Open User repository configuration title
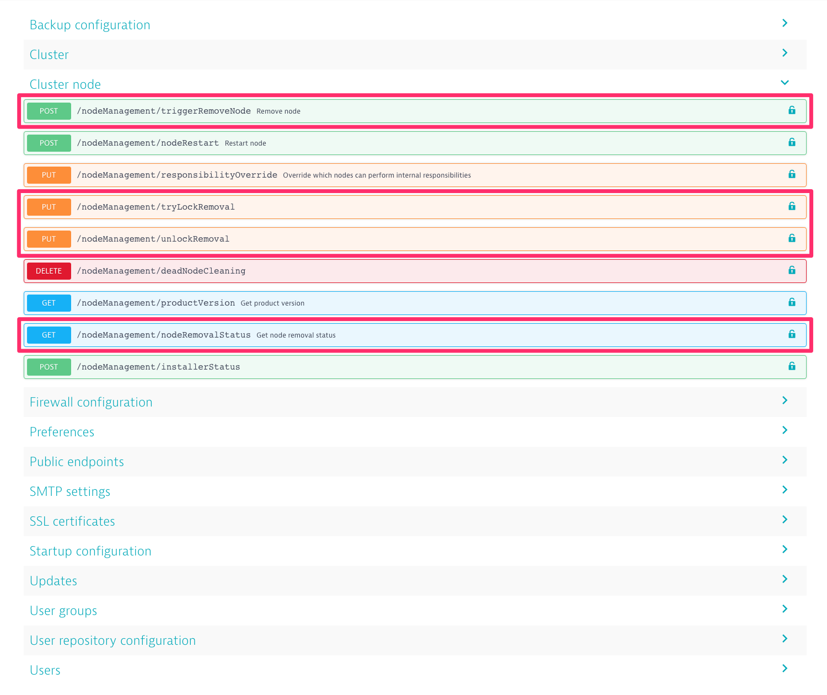This screenshot has height=695, width=827. pyautogui.click(x=112, y=641)
